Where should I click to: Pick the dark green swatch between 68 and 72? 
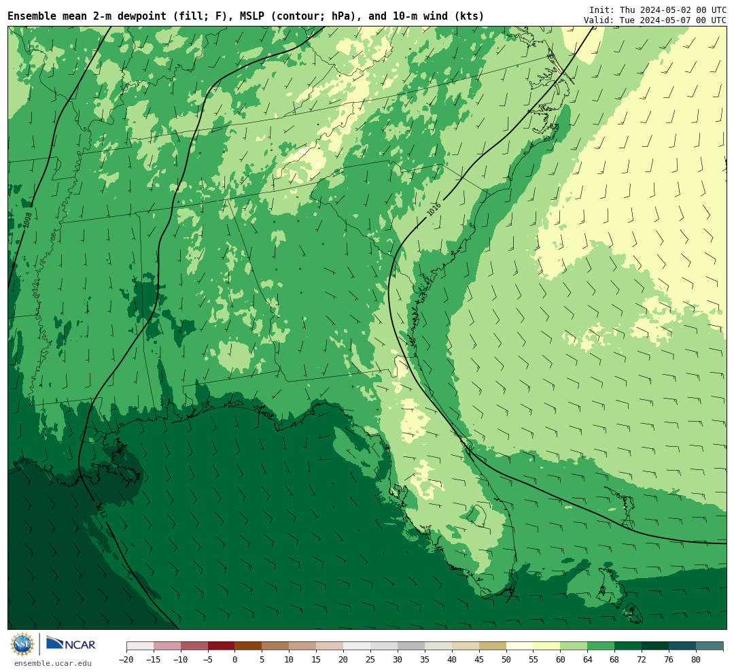pos(629,646)
